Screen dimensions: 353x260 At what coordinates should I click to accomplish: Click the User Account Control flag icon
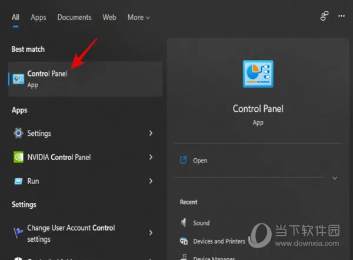pos(18,232)
